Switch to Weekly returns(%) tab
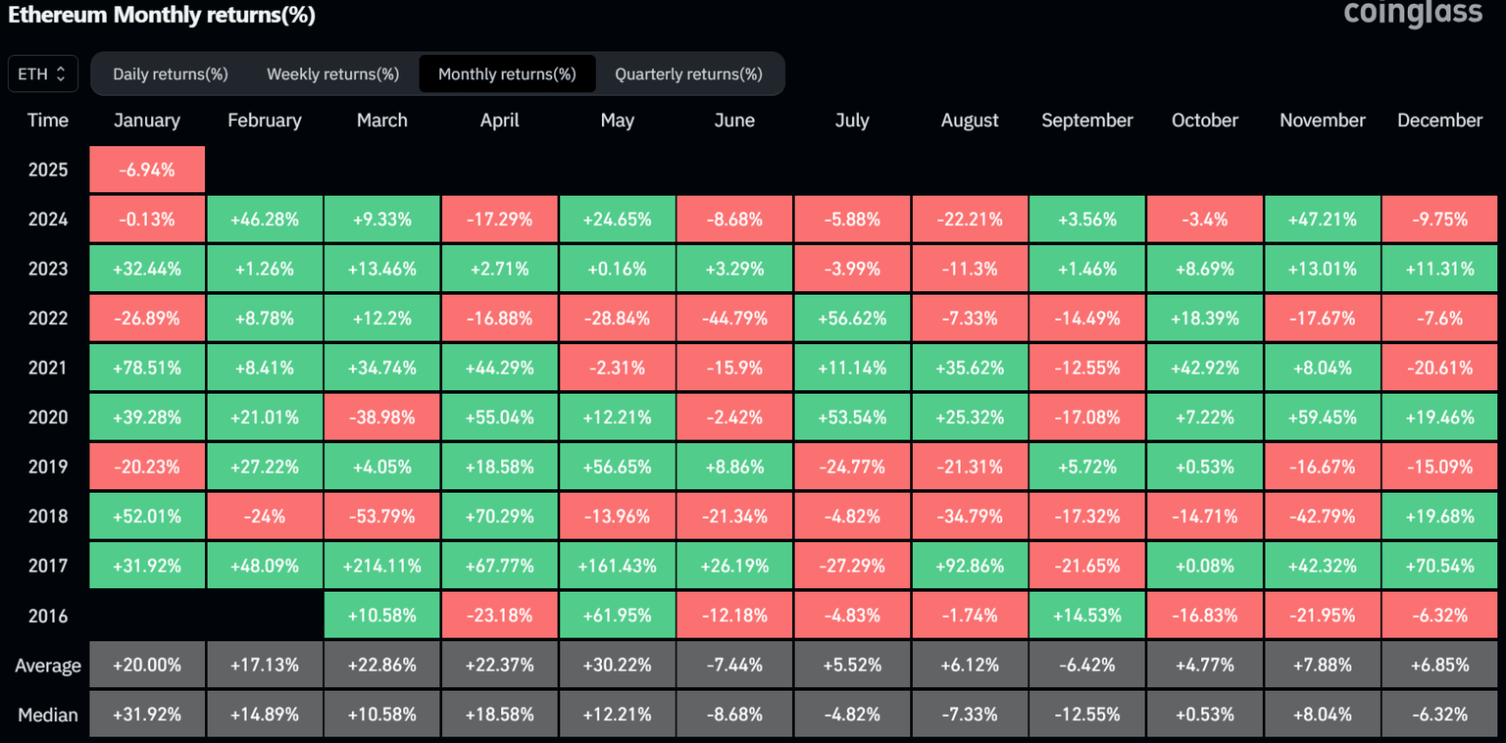The image size is (1506, 743). point(332,74)
